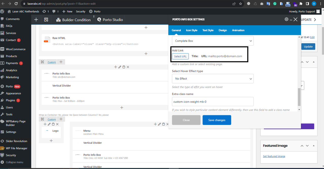Open browser Extensions puzzle icon
The height and width of the screenshot is (169, 324).
click(301, 4)
